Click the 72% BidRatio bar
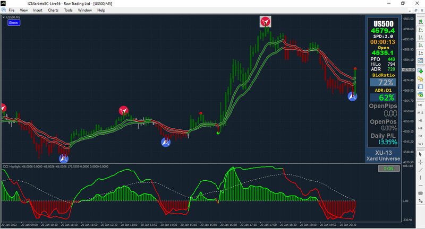 382,83
